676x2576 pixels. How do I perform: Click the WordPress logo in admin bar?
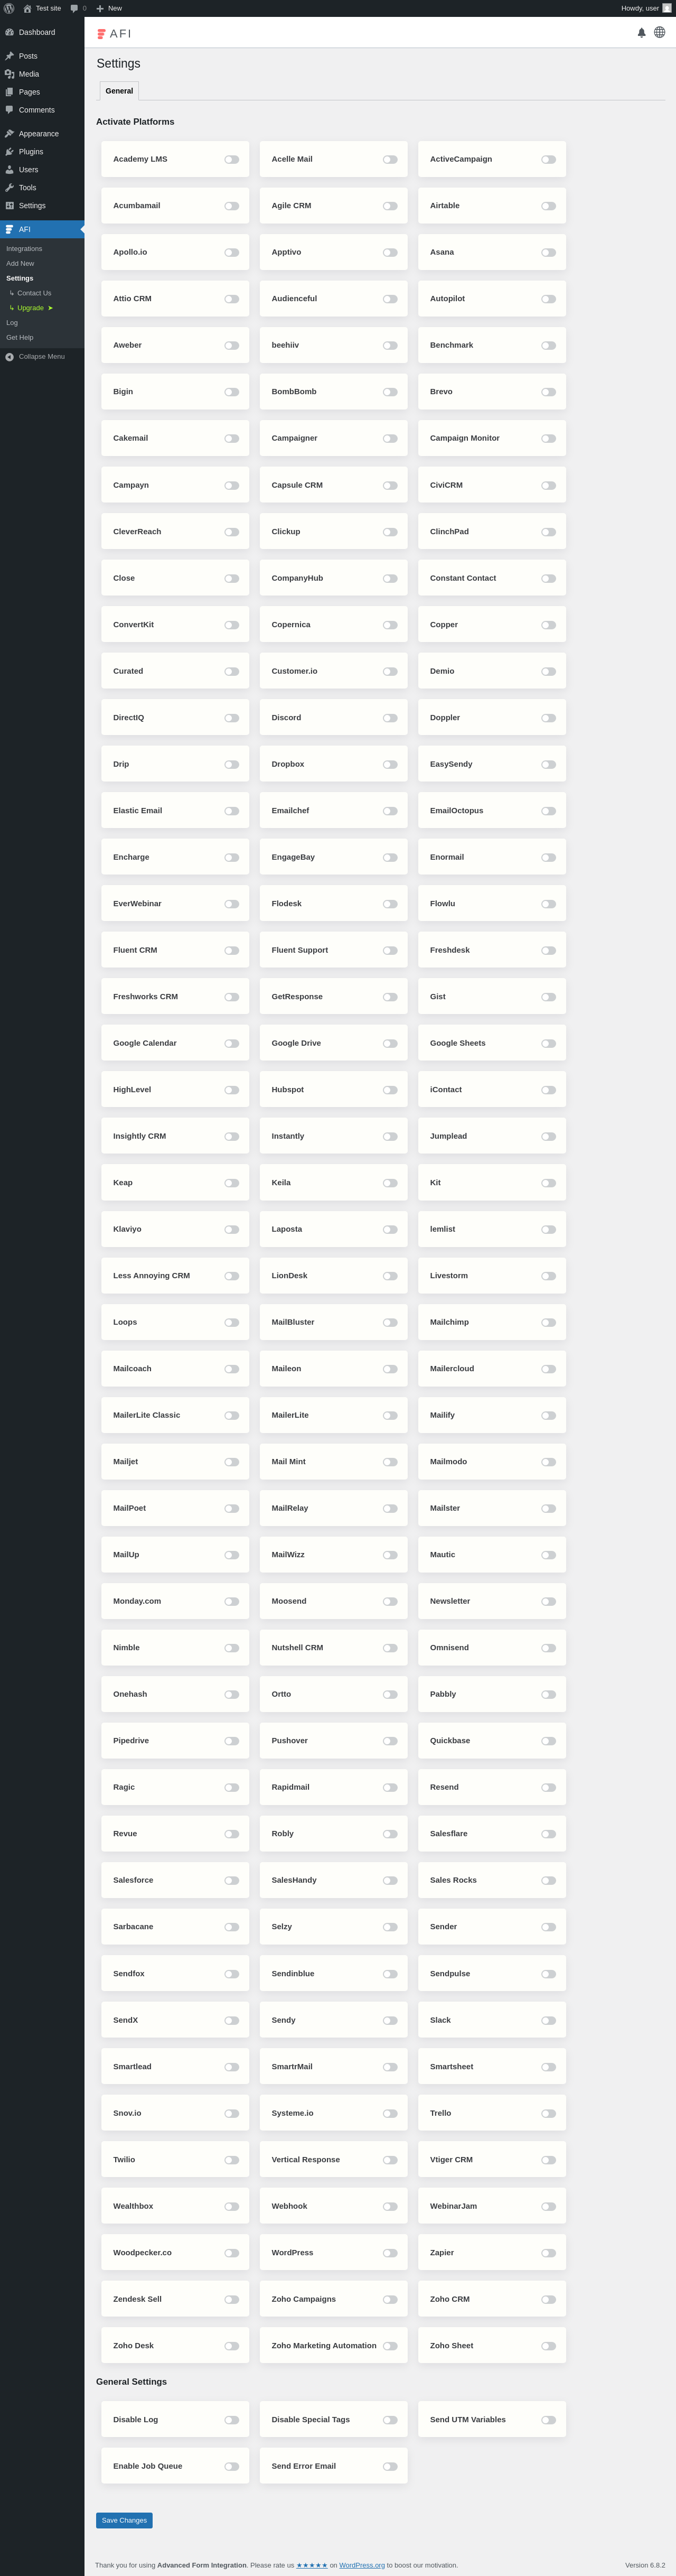coord(9,8)
